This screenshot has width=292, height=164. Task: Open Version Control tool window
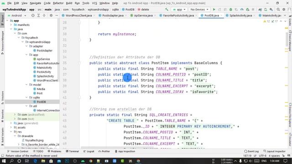[17, 151]
